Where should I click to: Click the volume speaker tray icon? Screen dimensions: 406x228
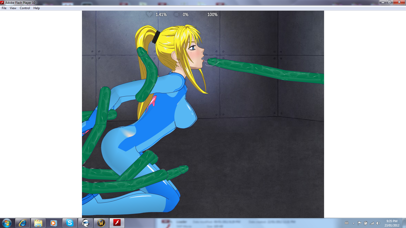[378, 223]
